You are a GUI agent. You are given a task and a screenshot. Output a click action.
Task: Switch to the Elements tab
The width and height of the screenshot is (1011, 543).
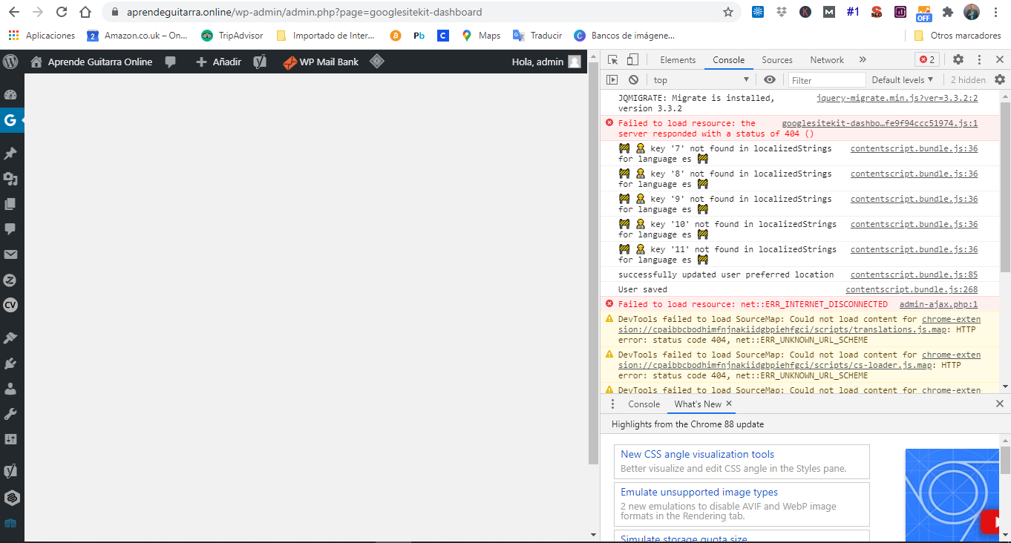coord(678,60)
